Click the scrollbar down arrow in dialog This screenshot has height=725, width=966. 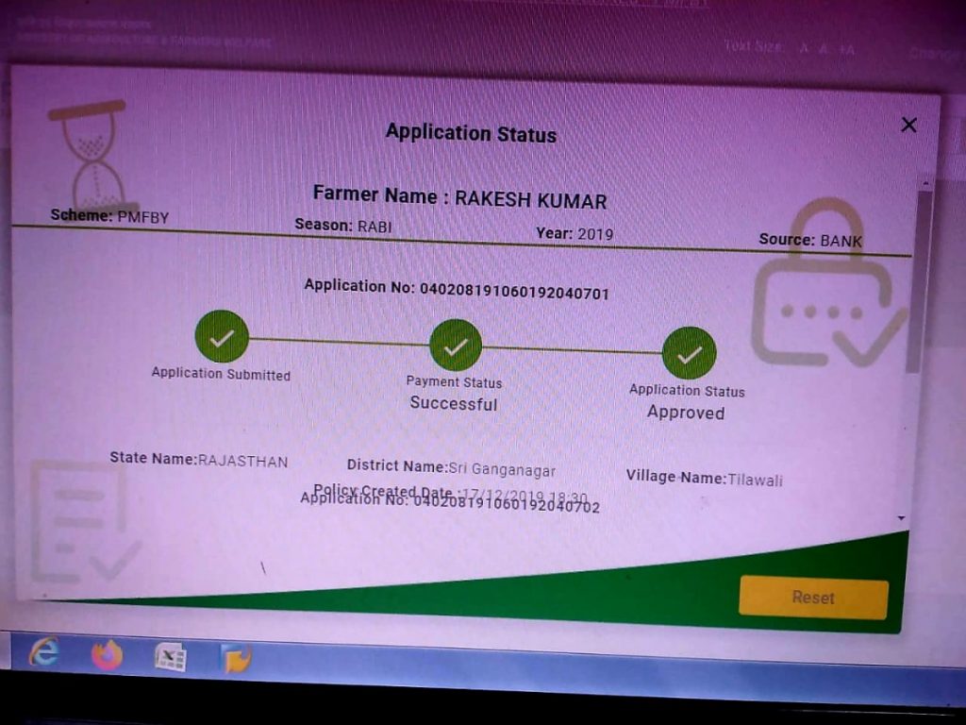(902, 518)
